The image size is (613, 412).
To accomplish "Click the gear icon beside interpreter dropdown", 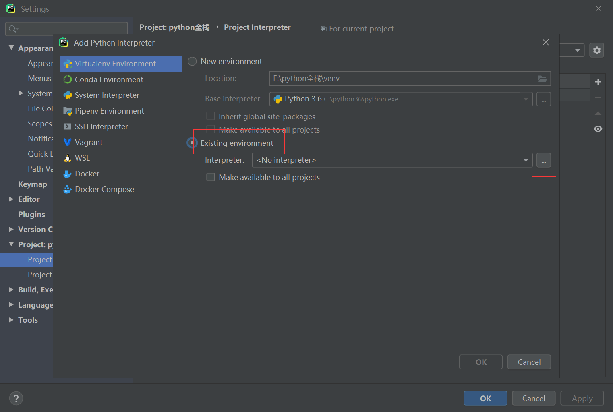I will [x=596, y=50].
